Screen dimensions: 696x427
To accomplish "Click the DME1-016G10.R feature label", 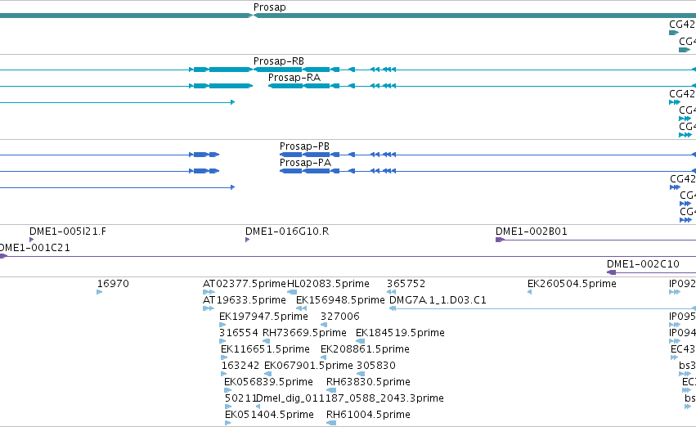I will tap(287, 231).
